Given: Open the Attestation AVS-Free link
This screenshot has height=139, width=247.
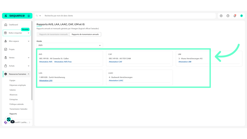Looking at the screenshot, I should pyautogui.click(x=63, y=62).
